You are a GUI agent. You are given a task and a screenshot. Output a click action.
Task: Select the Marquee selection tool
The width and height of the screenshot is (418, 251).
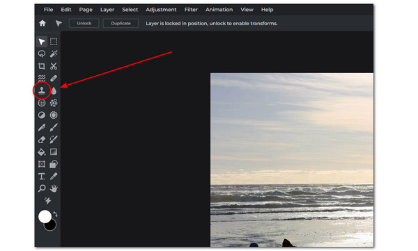click(x=54, y=42)
